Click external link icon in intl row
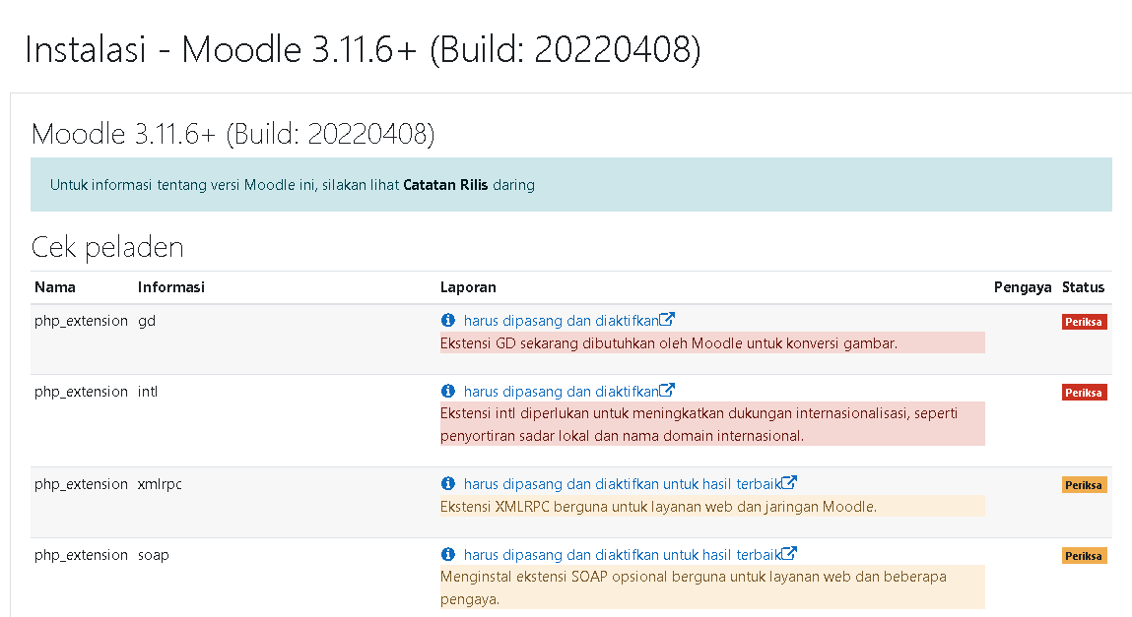 (667, 390)
